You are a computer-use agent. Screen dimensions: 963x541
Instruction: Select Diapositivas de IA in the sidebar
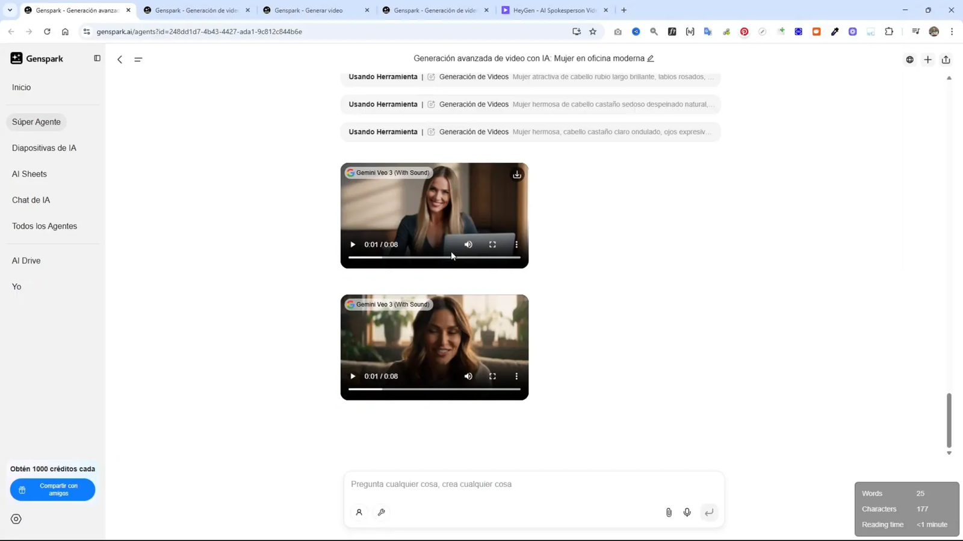coord(44,147)
